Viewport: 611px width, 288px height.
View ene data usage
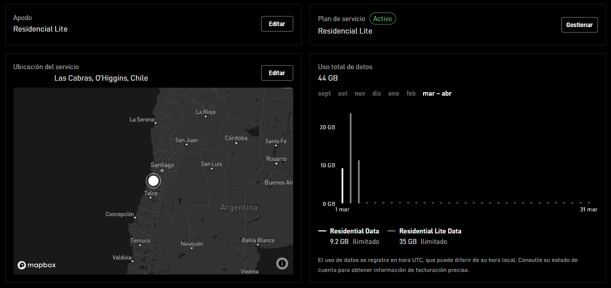point(393,94)
